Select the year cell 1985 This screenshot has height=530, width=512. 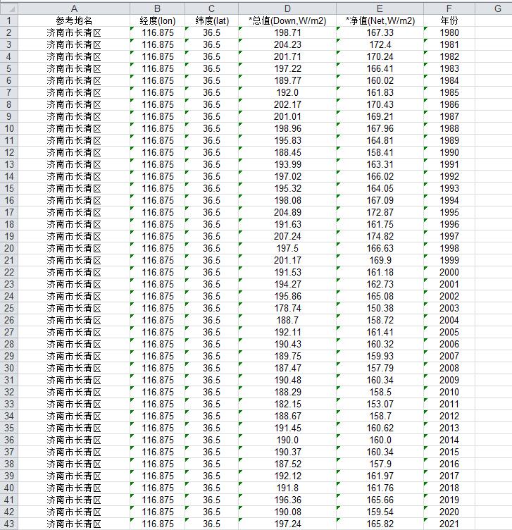(449, 92)
